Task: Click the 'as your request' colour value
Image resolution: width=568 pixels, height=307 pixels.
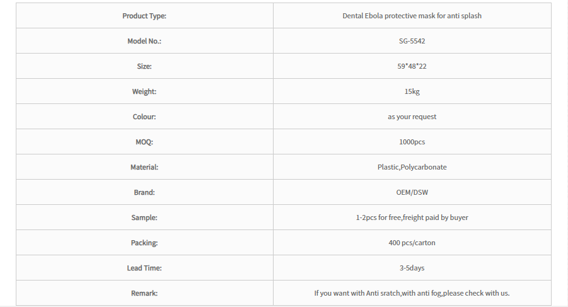Action: 412,117
